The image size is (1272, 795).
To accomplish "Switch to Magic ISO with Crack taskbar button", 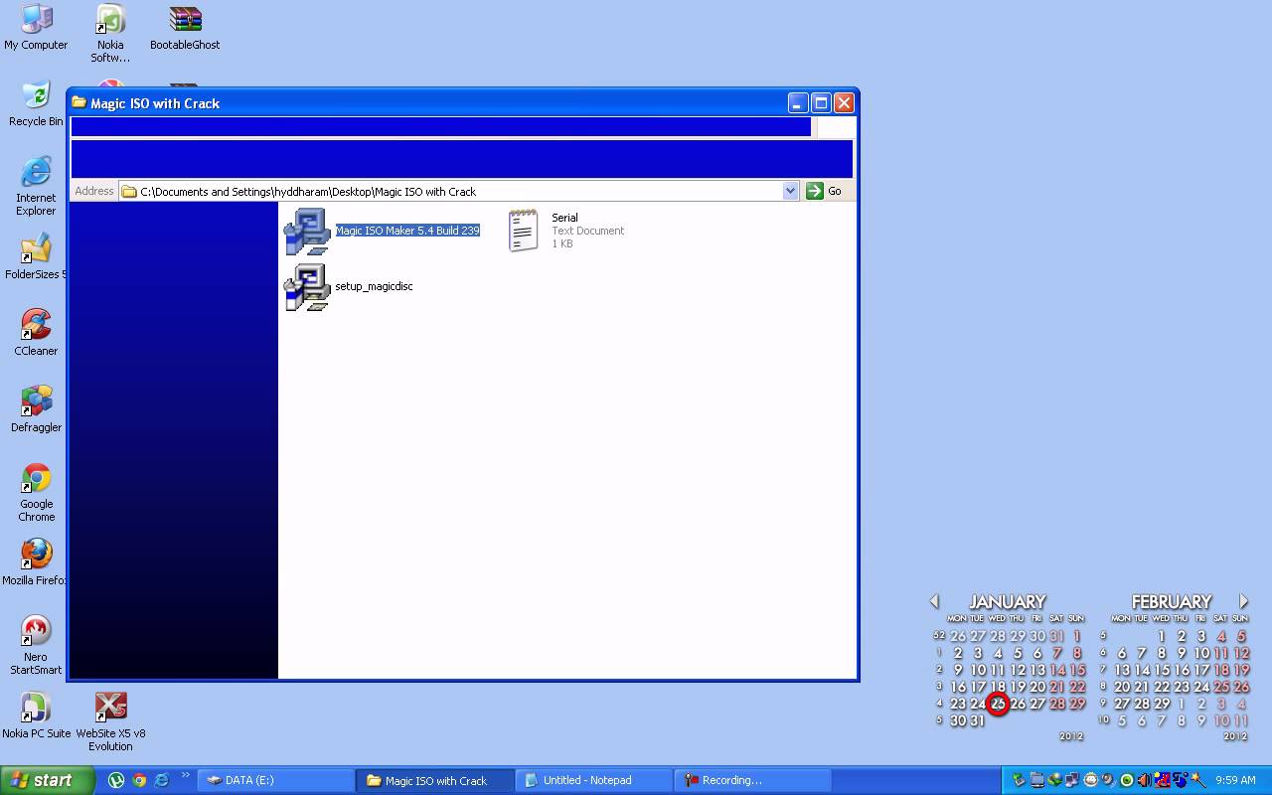I will click(435, 780).
